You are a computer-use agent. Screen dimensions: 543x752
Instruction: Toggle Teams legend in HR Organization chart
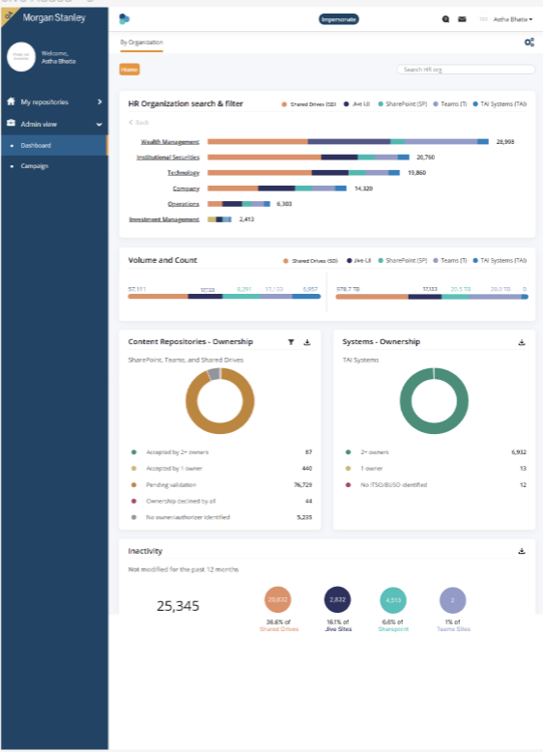click(x=450, y=104)
